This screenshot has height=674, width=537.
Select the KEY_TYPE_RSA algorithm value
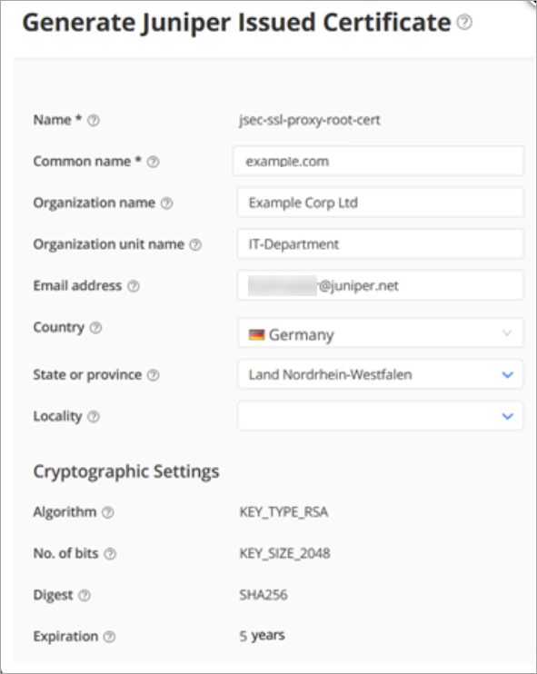[283, 512]
